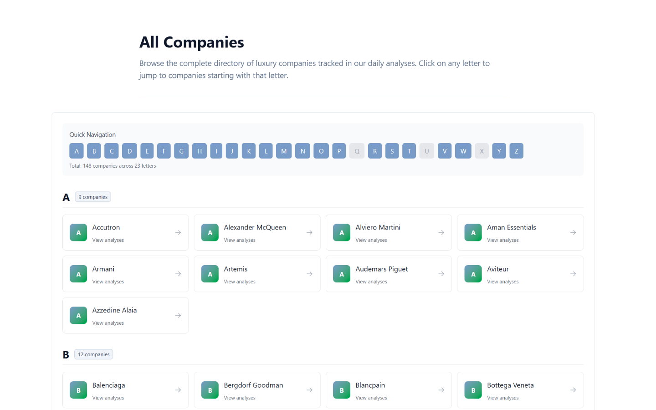View Azzedine Alaia analyses

point(125,315)
